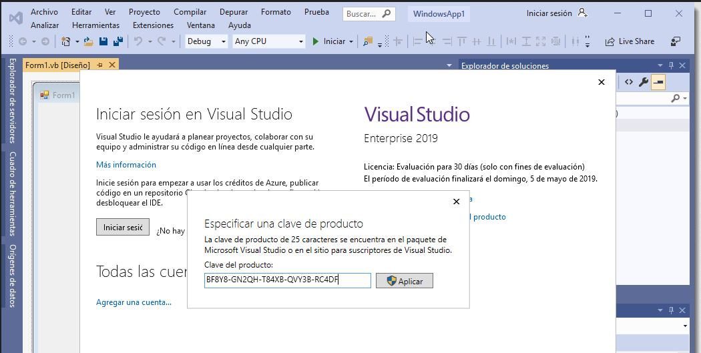Toggle auto-hide pin on Explorador de soluciones
701x353 pixels.
[x=671, y=65]
